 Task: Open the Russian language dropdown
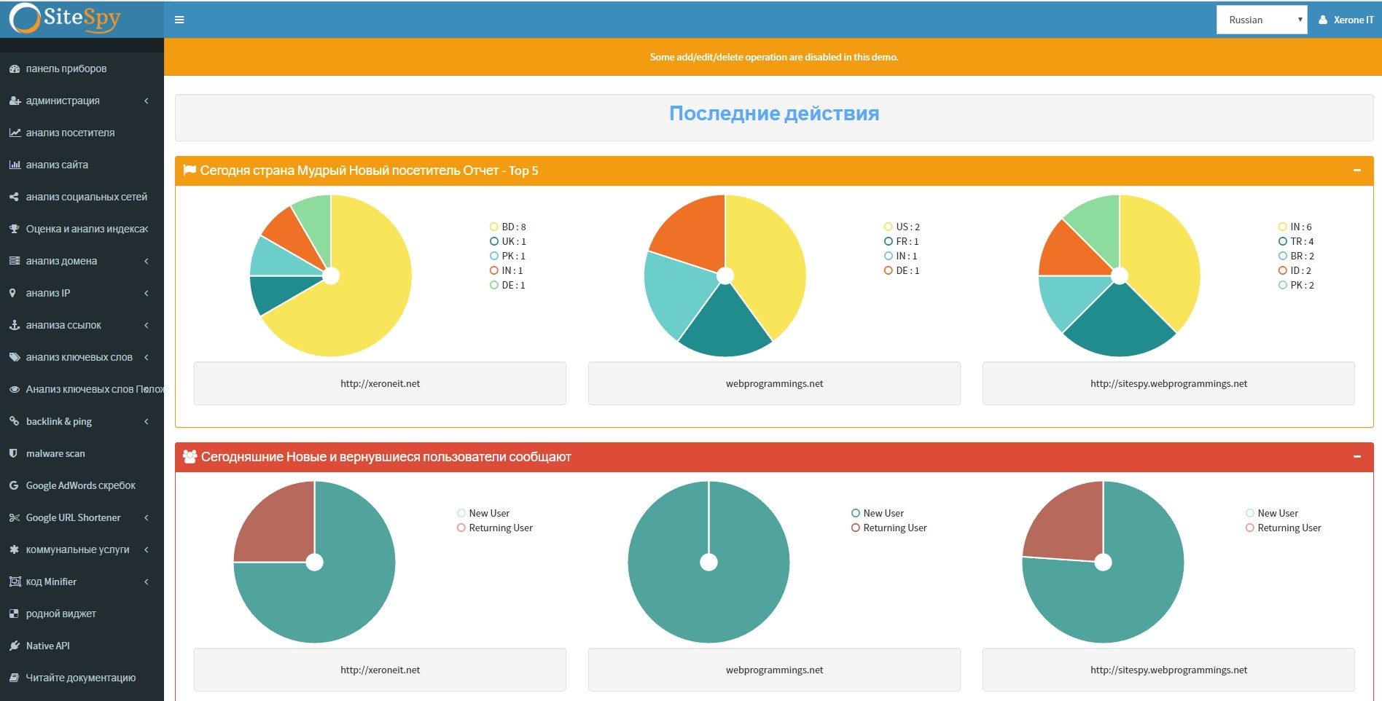1262,20
